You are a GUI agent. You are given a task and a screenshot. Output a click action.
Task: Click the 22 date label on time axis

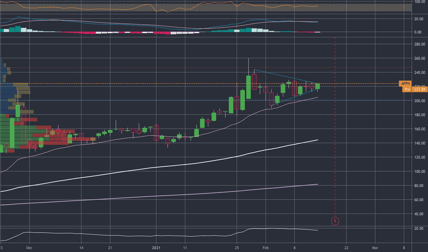(x=346, y=248)
